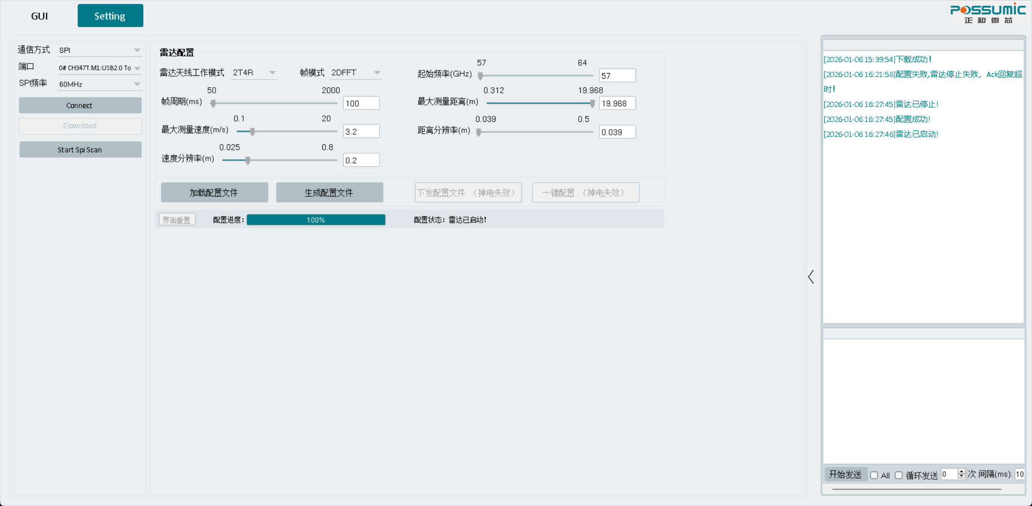Click the 生成配置文件 button
Screen dimensions: 1032x506
tap(329, 192)
